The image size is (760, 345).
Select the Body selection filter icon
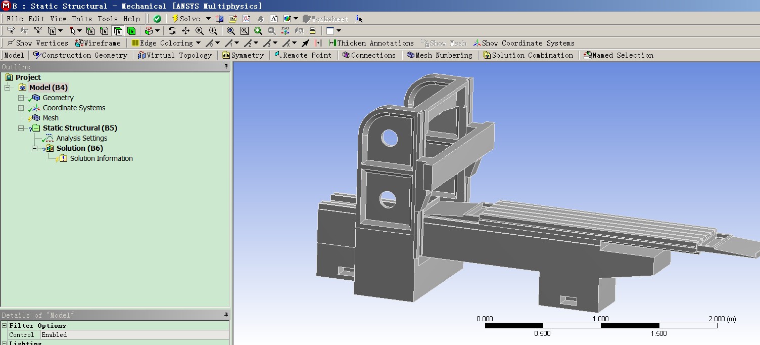pos(131,31)
